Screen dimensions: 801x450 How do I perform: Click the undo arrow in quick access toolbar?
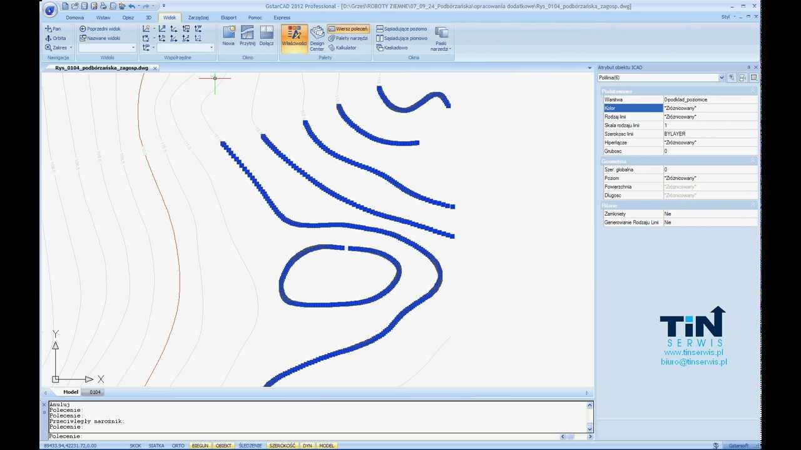coord(131,6)
